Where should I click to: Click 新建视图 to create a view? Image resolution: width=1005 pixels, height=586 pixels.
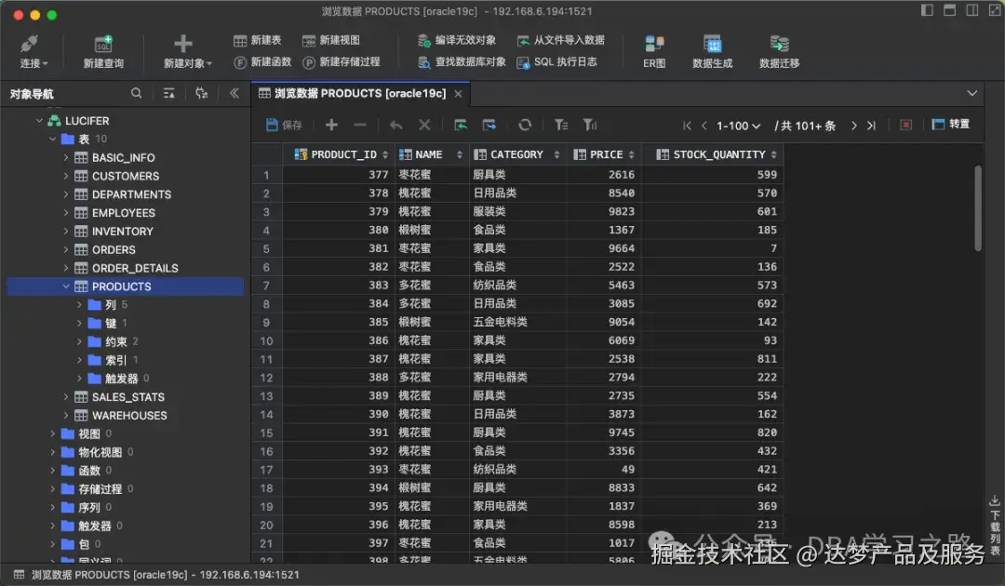(331, 40)
